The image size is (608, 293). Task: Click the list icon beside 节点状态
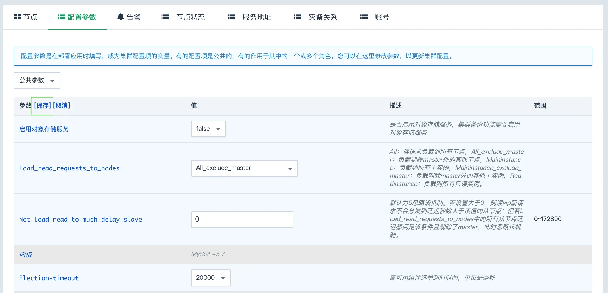(x=165, y=17)
